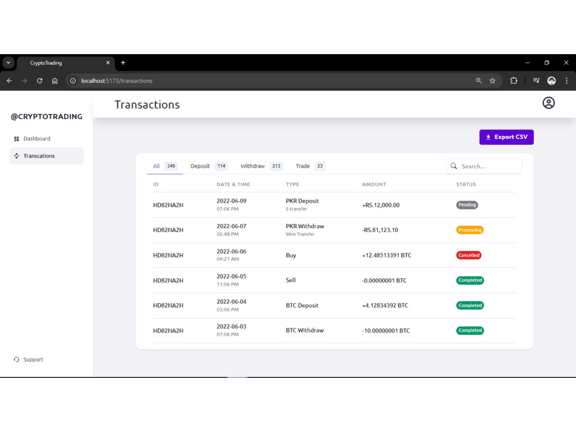The image size is (576, 432).
Task: Click the amount +RS.12,000.00
Action: (381, 205)
